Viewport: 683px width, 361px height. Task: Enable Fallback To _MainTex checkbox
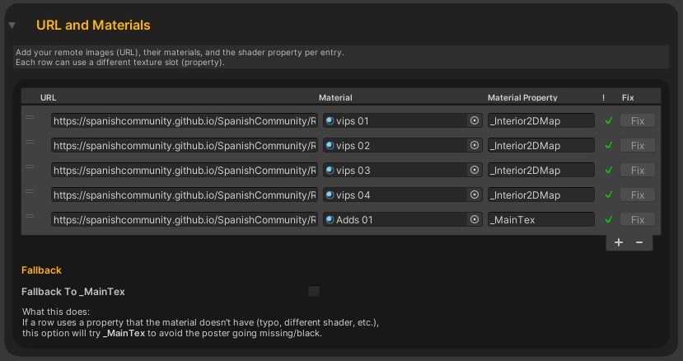[x=314, y=291]
